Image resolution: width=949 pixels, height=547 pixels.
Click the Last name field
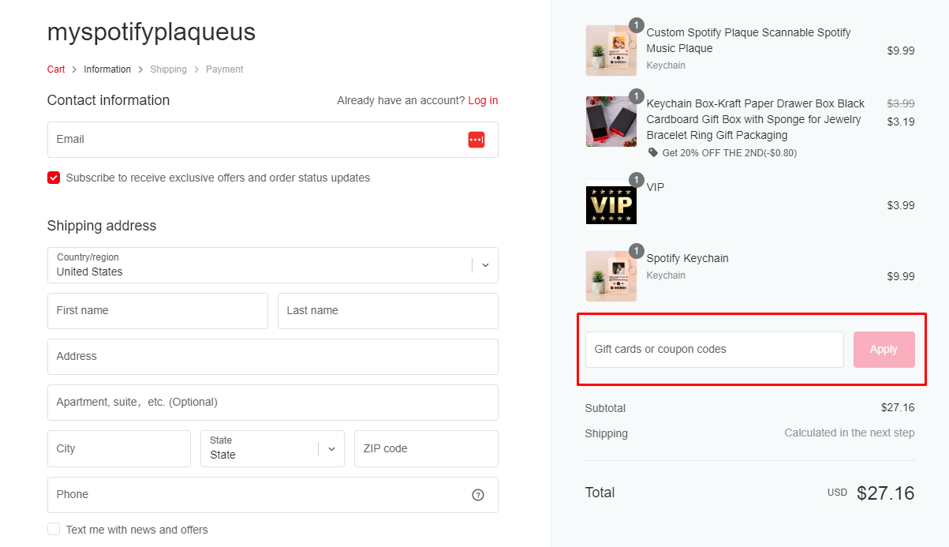[387, 311]
